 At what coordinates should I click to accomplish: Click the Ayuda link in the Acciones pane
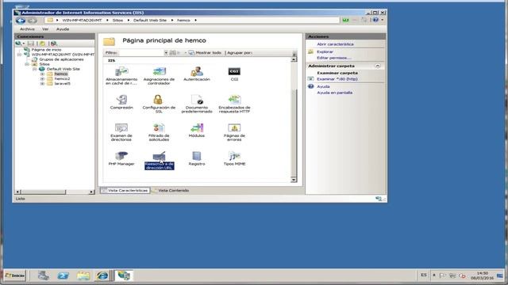pos(323,86)
